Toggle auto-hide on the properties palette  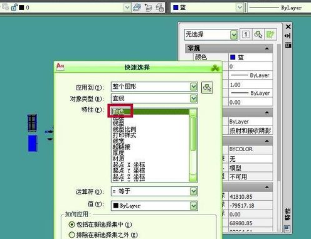288,36
